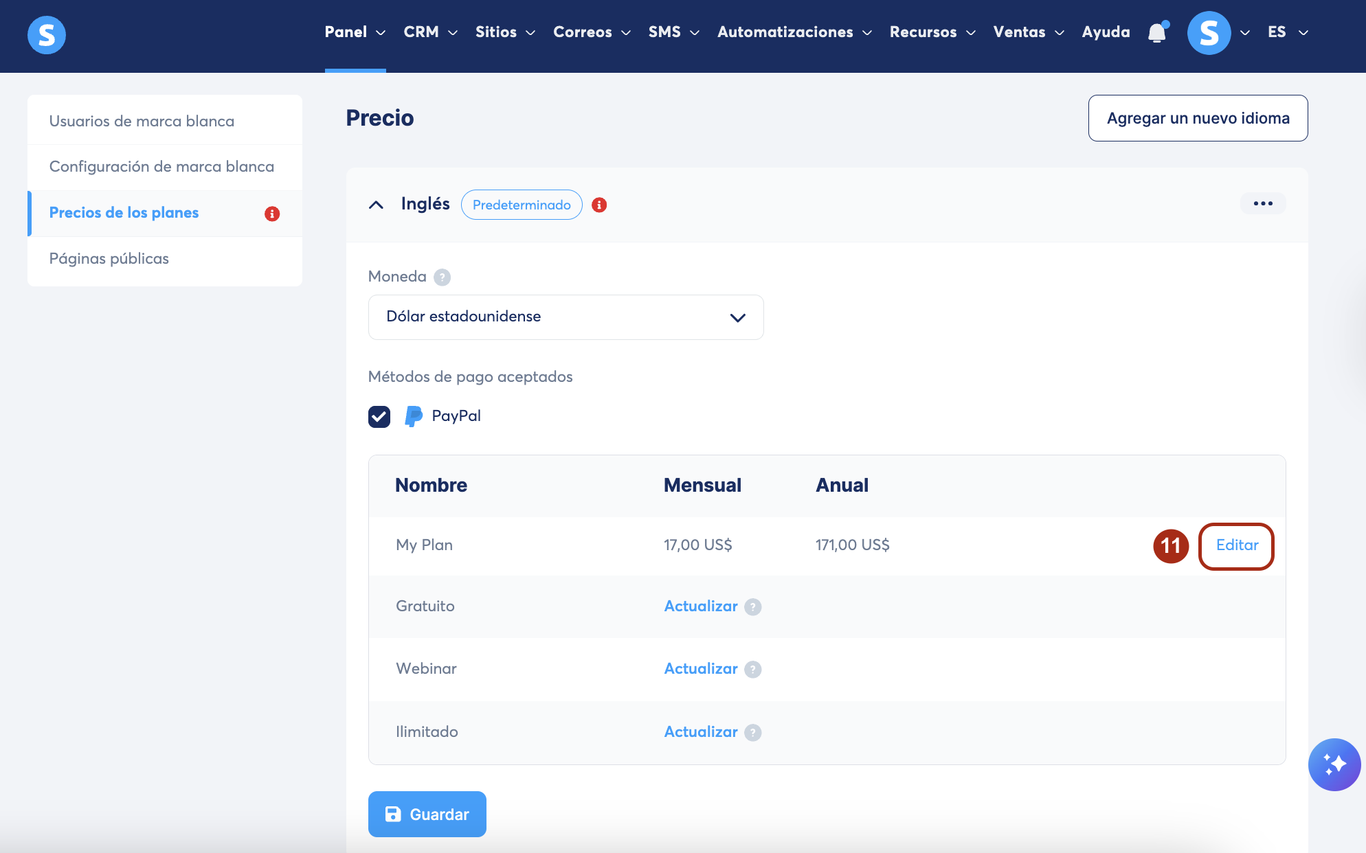Click the systeme logo in top-left

pos(47,34)
